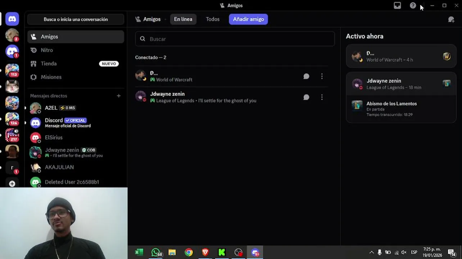Click the Buscar friends search field
The image size is (462, 259).
click(x=235, y=39)
